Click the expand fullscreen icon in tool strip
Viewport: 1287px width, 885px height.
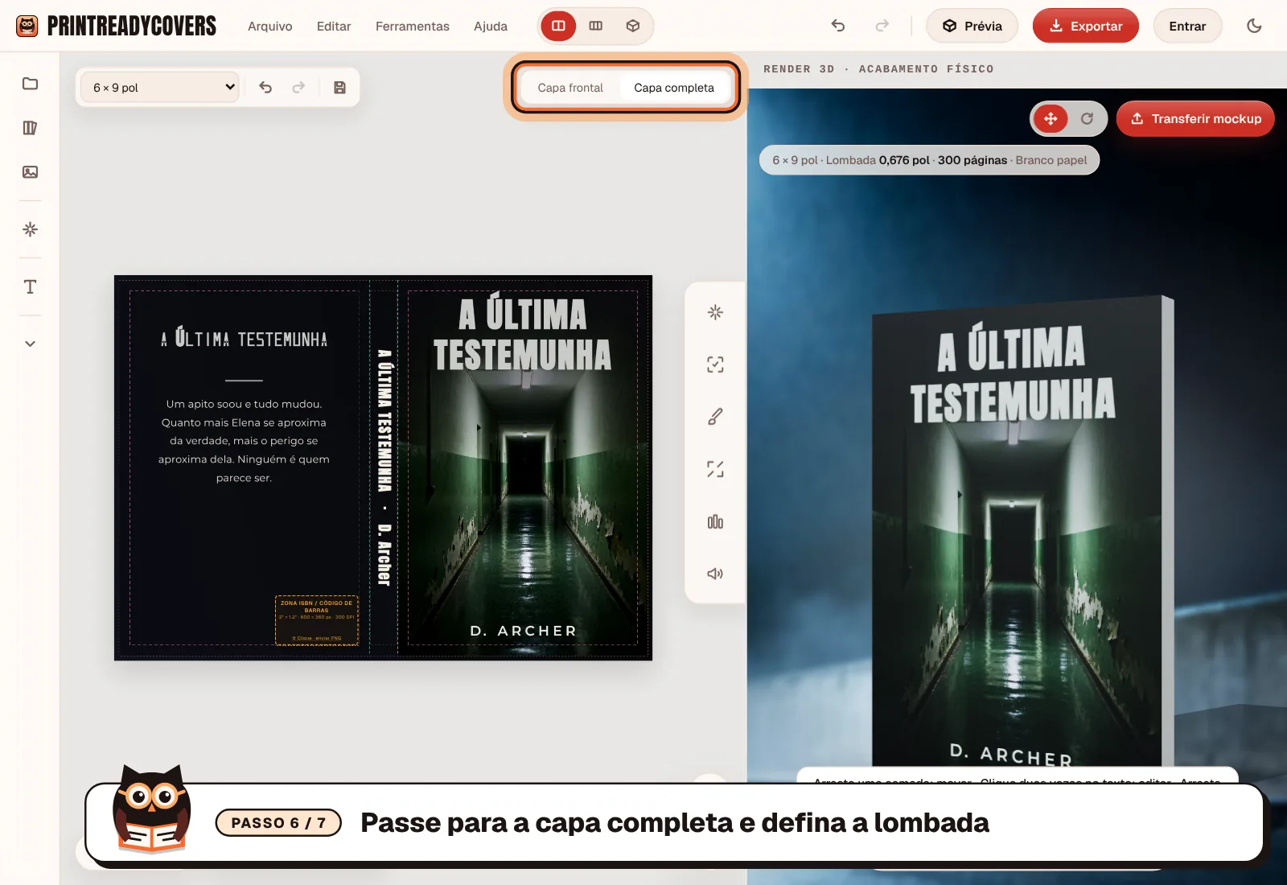coord(715,469)
